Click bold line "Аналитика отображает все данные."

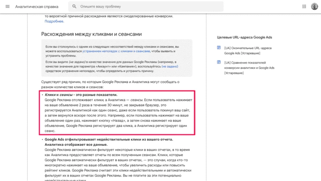[x=76, y=145]
